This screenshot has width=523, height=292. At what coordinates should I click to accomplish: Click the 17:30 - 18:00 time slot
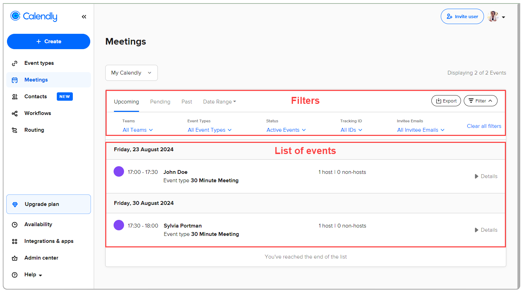pos(143,226)
